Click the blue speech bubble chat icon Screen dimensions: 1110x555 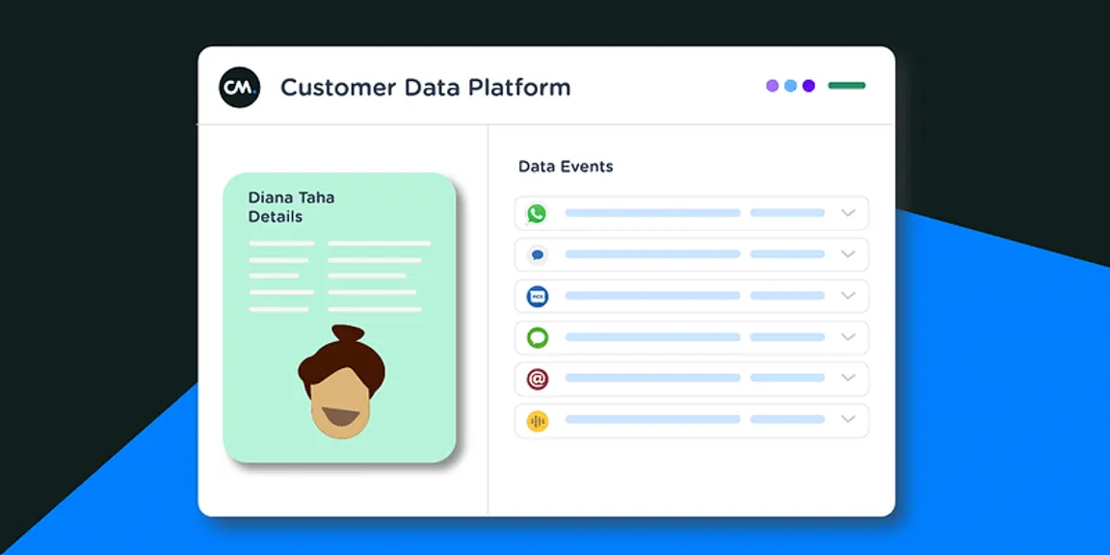(x=537, y=254)
